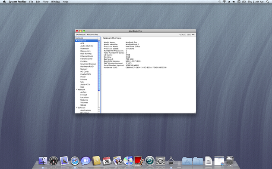Open iCal calendar showing 26
This screenshot has width=272, height=169.
tap(107, 161)
